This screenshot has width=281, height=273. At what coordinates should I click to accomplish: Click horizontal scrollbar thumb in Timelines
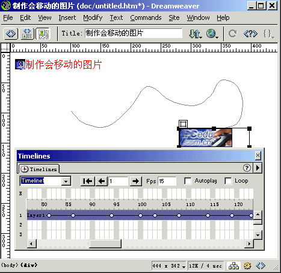[105, 244]
